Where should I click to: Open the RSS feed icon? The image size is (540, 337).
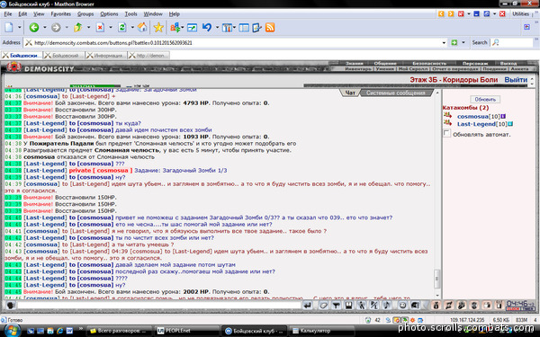click(270, 27)
